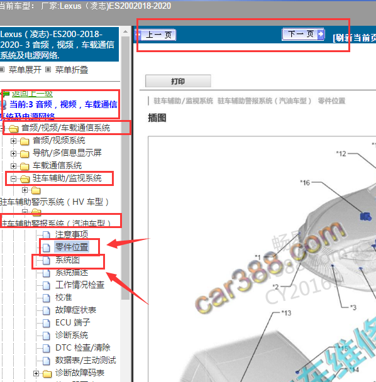Click the 系统描述 document icon
The height and width of the screenshot is (382, 376).
point(47,273)
